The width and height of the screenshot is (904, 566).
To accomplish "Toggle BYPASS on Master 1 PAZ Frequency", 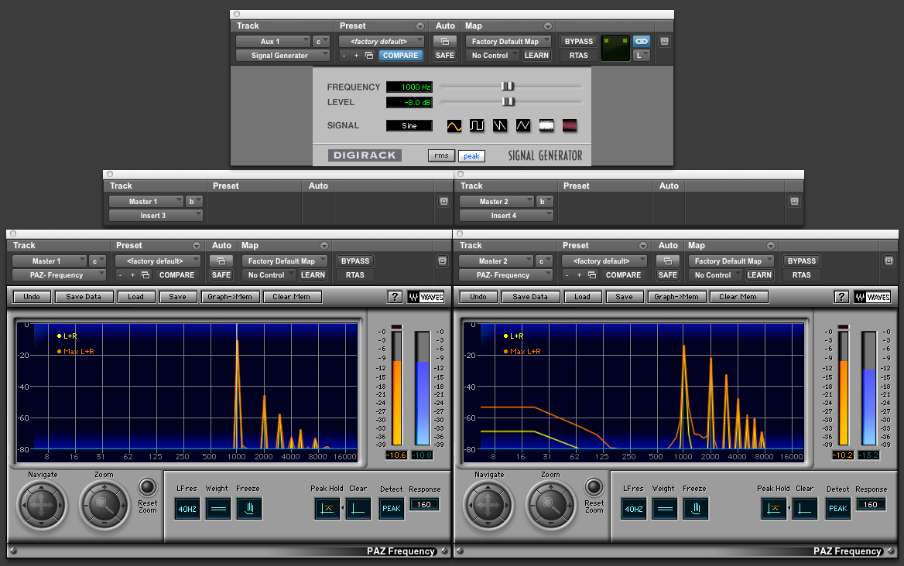I will [x=355, y=261].
